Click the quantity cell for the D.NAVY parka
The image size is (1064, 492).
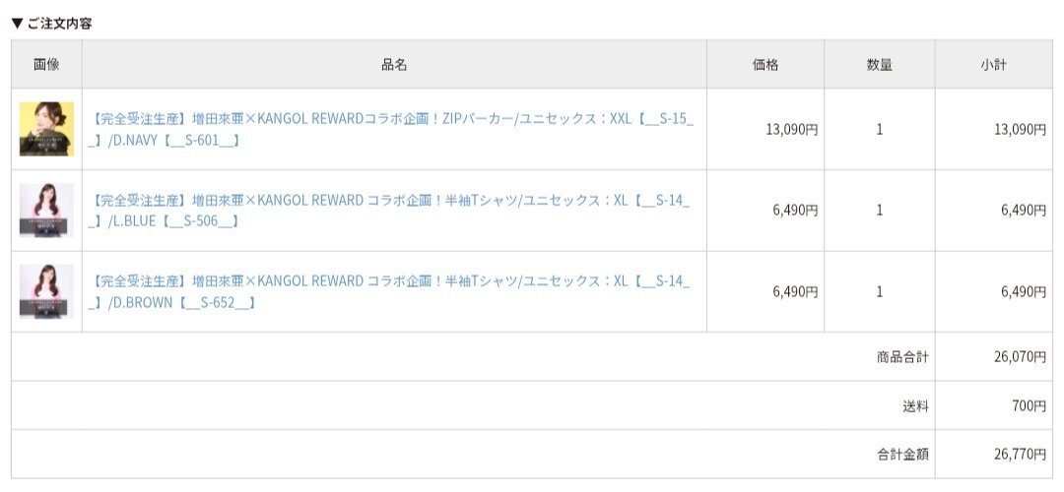[880, 129]
